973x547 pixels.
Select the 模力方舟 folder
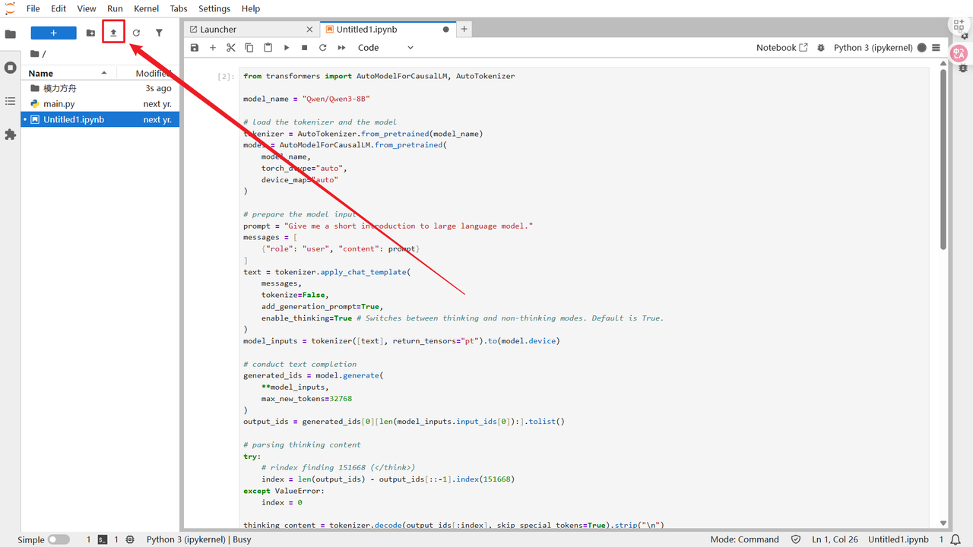(x=100, y=88)
